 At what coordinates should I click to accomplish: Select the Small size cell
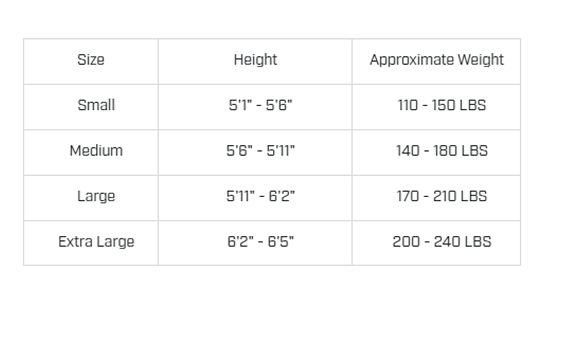[96, 105]
